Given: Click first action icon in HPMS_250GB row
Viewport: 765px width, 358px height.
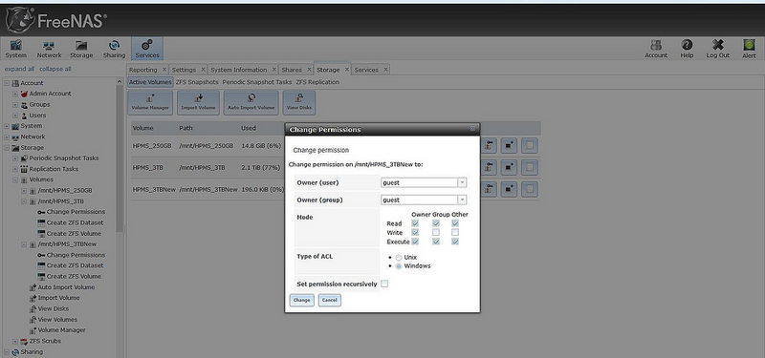Looking at the screenshot, I should click(488, 145).
